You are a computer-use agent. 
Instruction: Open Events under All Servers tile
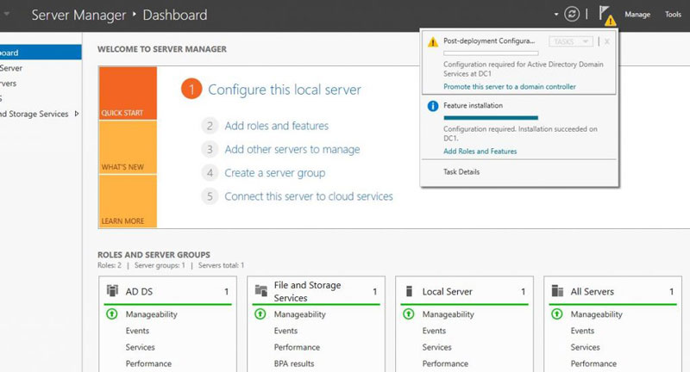[x=582, y=331]
